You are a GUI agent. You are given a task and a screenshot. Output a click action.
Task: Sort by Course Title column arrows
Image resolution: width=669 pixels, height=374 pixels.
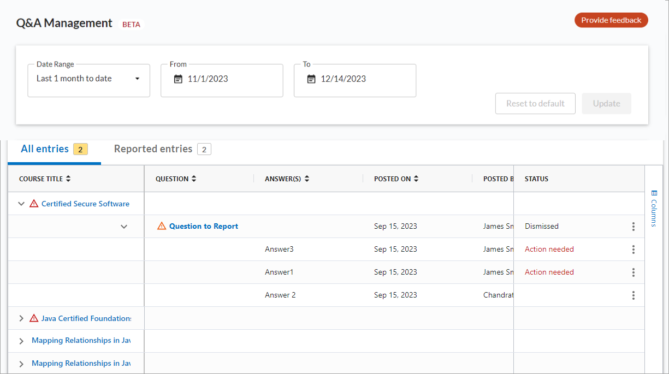point(68,179)
